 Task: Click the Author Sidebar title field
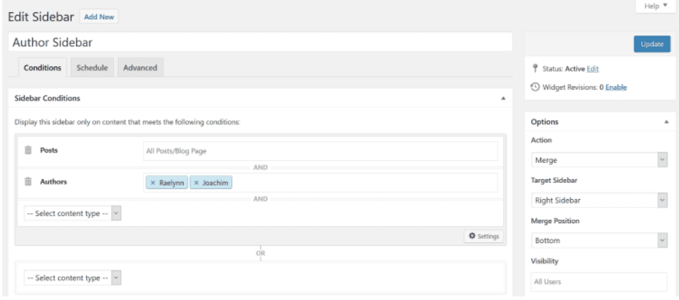(x=260, y=43)
